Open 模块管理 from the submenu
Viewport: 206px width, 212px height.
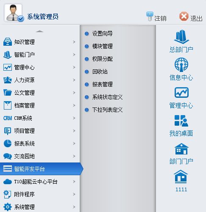103,46
